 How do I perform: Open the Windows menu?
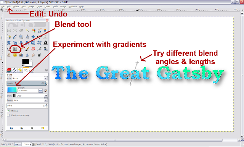tap(72, 6)
